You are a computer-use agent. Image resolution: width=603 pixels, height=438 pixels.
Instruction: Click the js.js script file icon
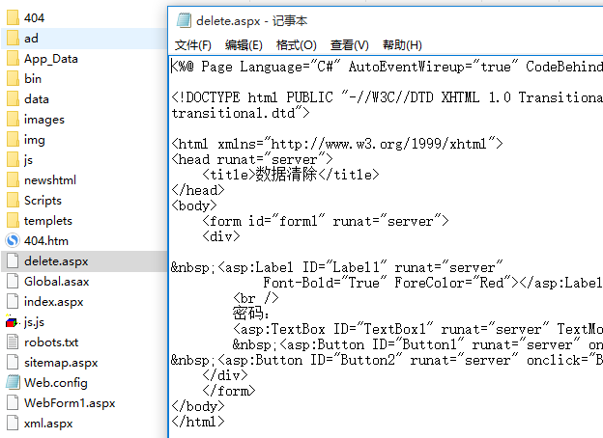(12, 321)
